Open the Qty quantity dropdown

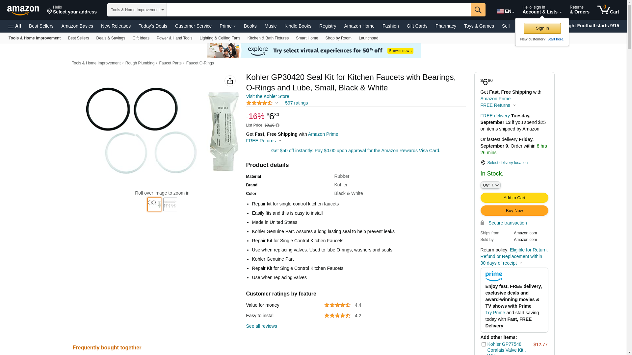click(490, 185)
